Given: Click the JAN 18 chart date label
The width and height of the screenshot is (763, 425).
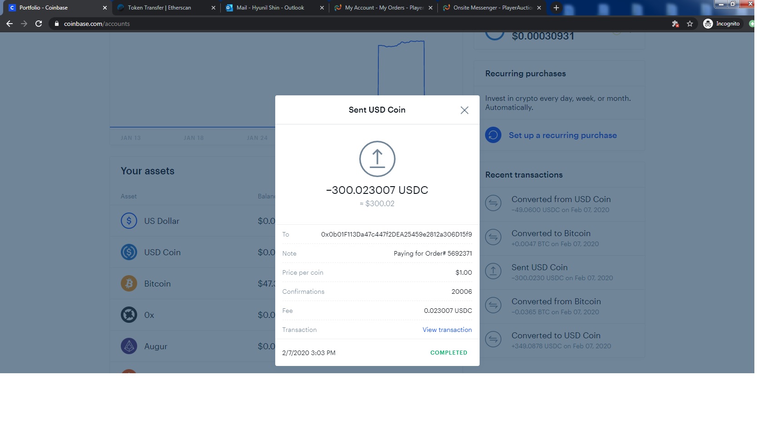Looking at the screenshot, I should click(193, 138).
